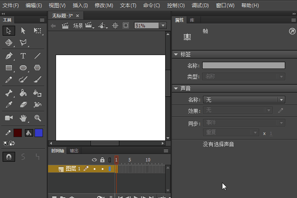This screenshot has width=297, height=198.
Task: Select the Bone tool
Action: tap(9, 93)
